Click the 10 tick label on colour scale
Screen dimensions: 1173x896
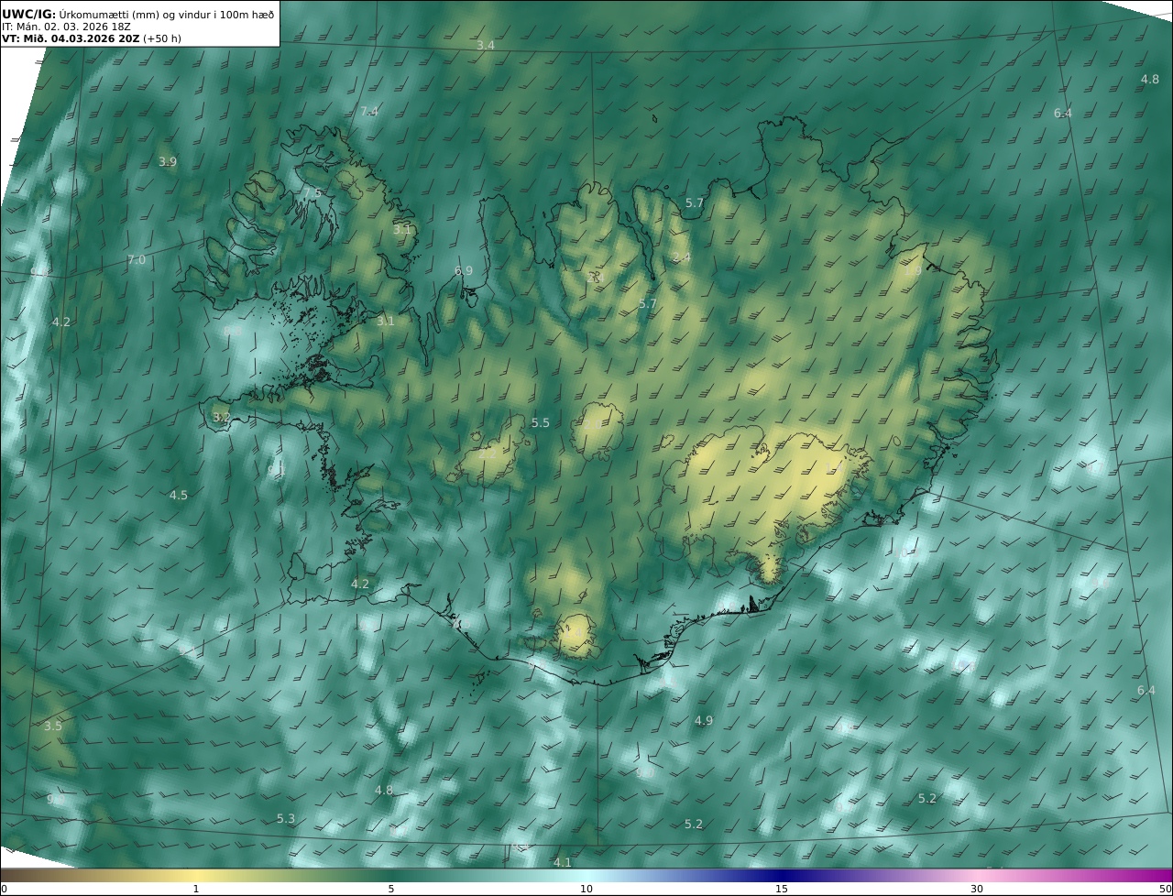click(586, 889)
